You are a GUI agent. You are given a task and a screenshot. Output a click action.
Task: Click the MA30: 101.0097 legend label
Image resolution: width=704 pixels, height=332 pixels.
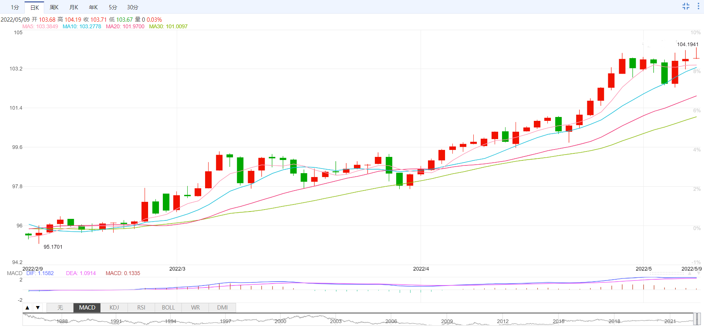[x=168, y=26]
